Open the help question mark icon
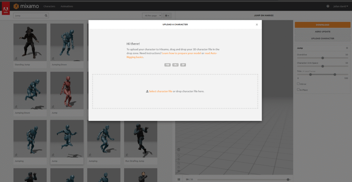The height and width of the screenshot is (182, 352). (328, 6)
